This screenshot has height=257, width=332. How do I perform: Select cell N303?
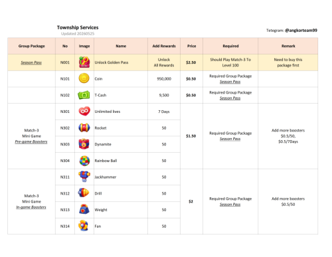65,144
